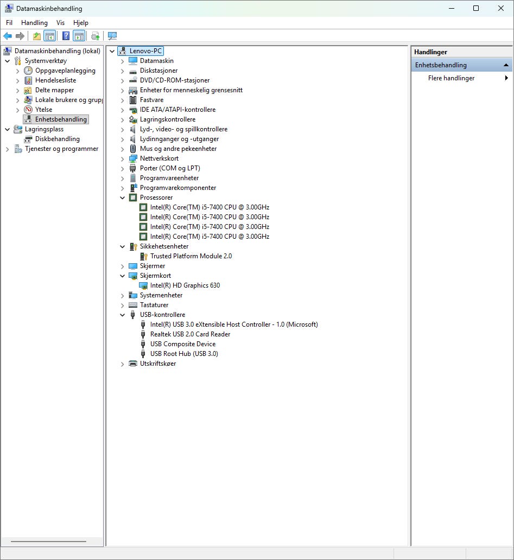The height and width of the screenshot is (560, 514).
Task: Click the Programvarekomponenter icon
Action: pos(133,188)
